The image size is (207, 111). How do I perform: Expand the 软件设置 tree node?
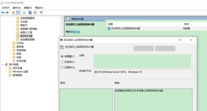[6, 68]
